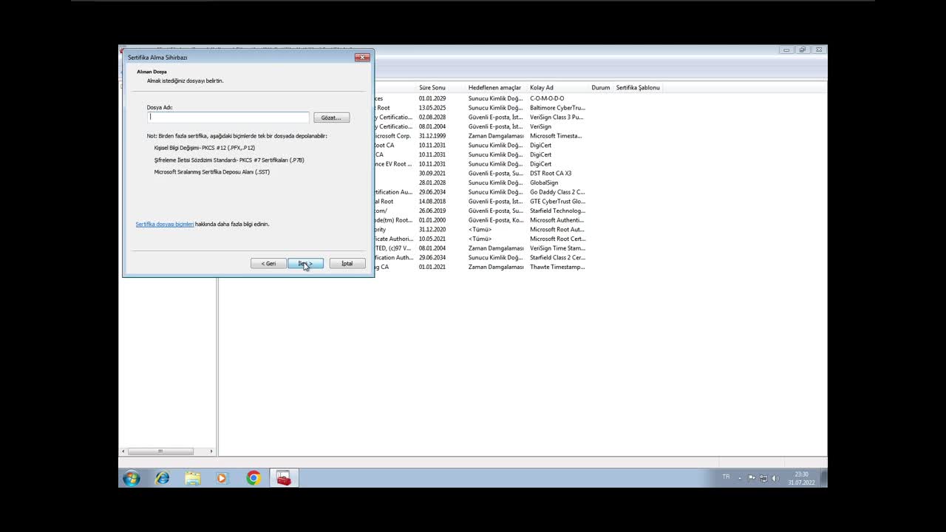The height and width of the screenshot is (532, 946).
Task: Click inside the Dosya Adı input field
Action: pos(227,117)
